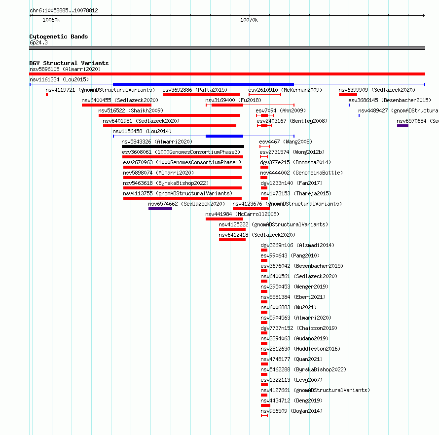
Task: Click the 10070k ruler position label
Action: click(x=249, y=20)
